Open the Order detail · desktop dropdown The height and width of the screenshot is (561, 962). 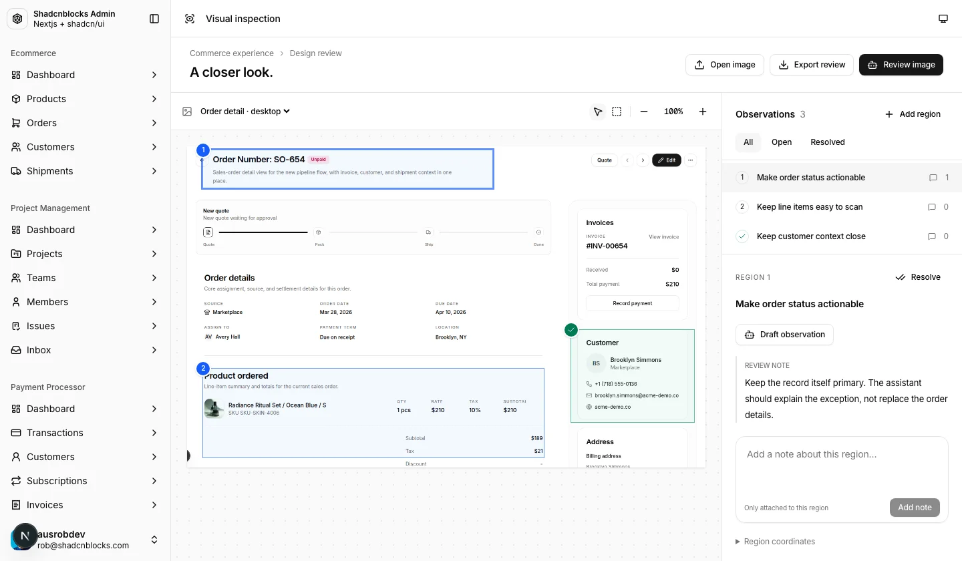(245, 112)
